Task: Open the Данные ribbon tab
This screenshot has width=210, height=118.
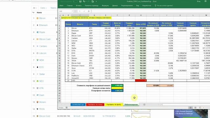Action: pyautogui.click(x=115, y=6)
